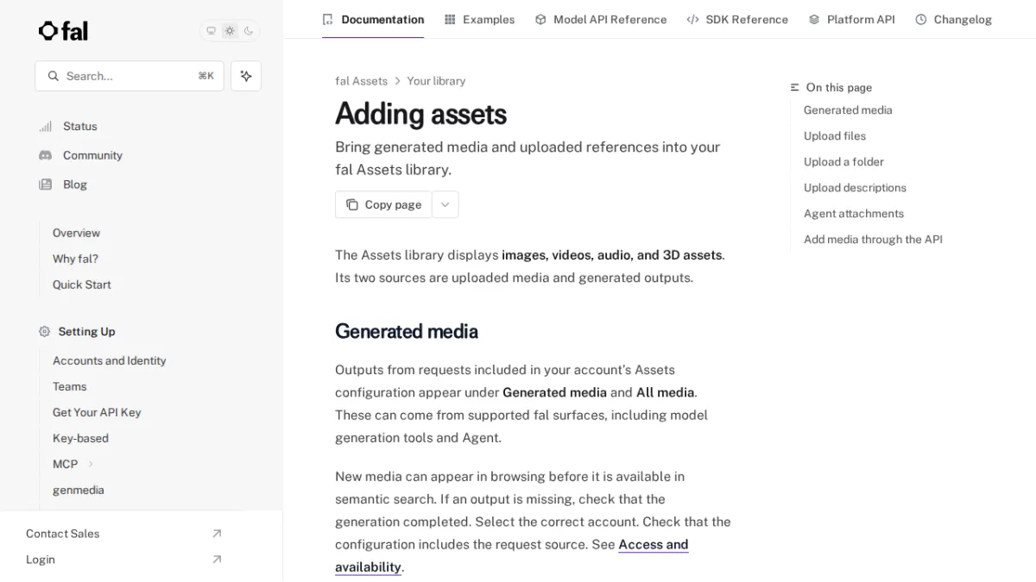Click the Changelog clock icon
The image size is (1036, 582).
921,19
